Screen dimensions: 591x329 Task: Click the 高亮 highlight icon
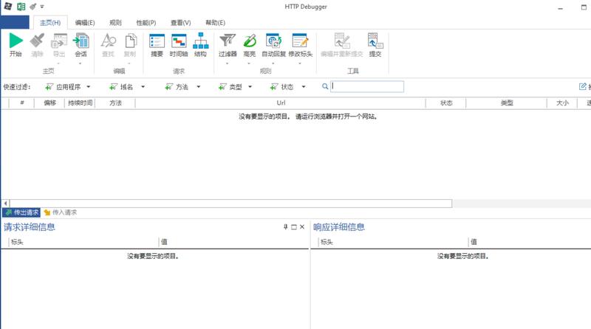(249, 41)
